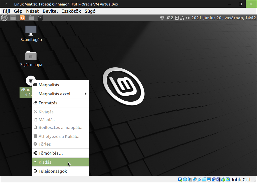Click the Show Desktop panel icon
The height and width of the screenshot is (183, 257).
(13, 18)
